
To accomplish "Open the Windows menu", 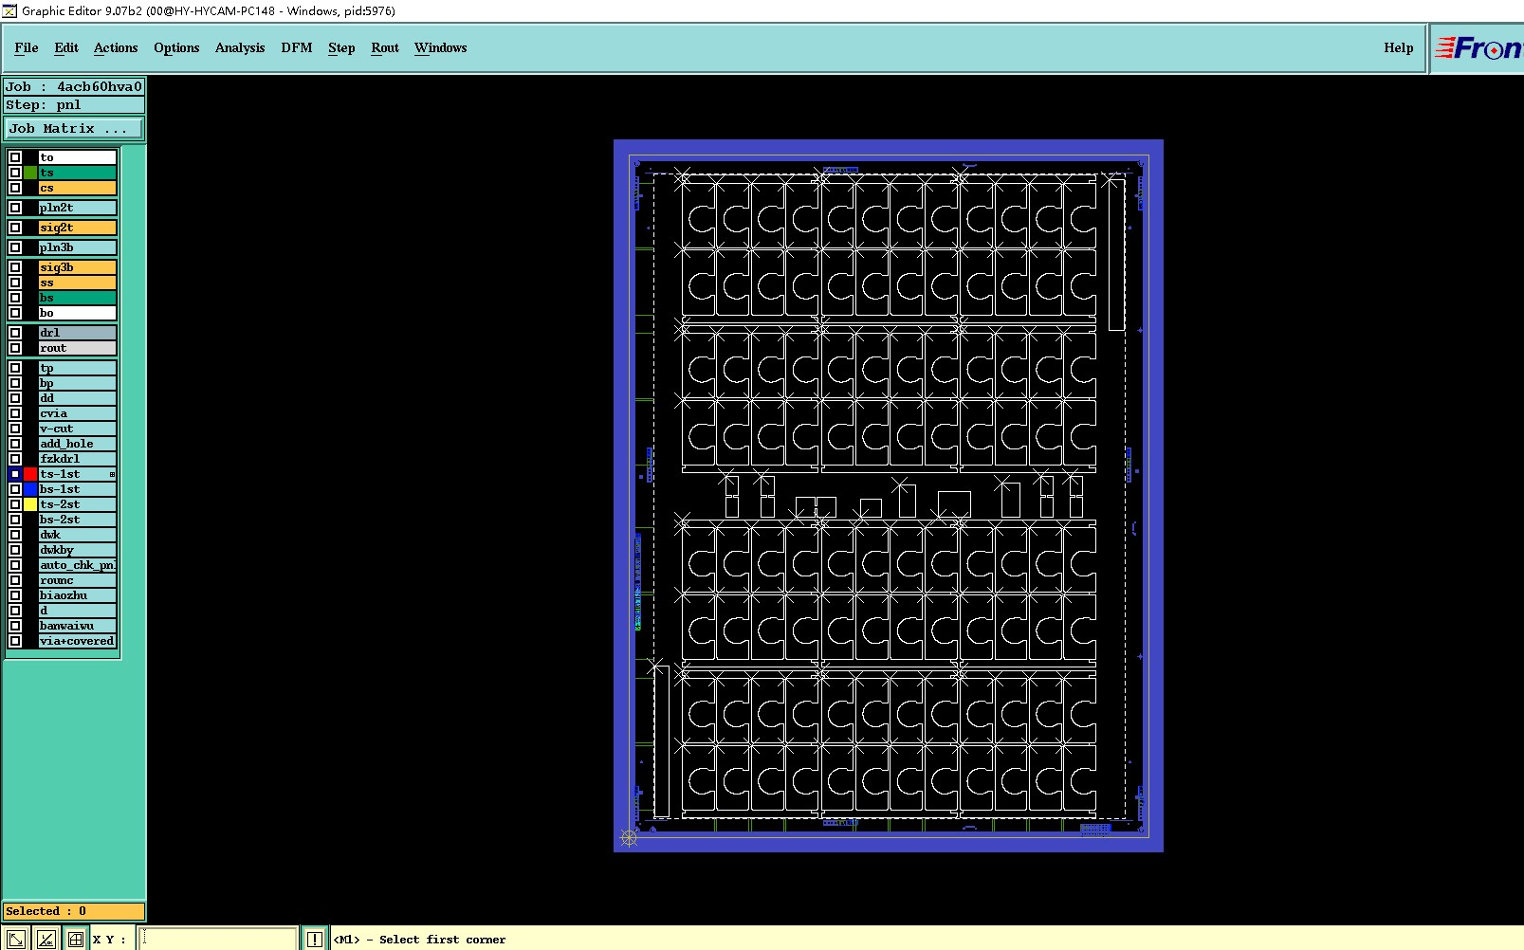I will (x=441, y=47).
